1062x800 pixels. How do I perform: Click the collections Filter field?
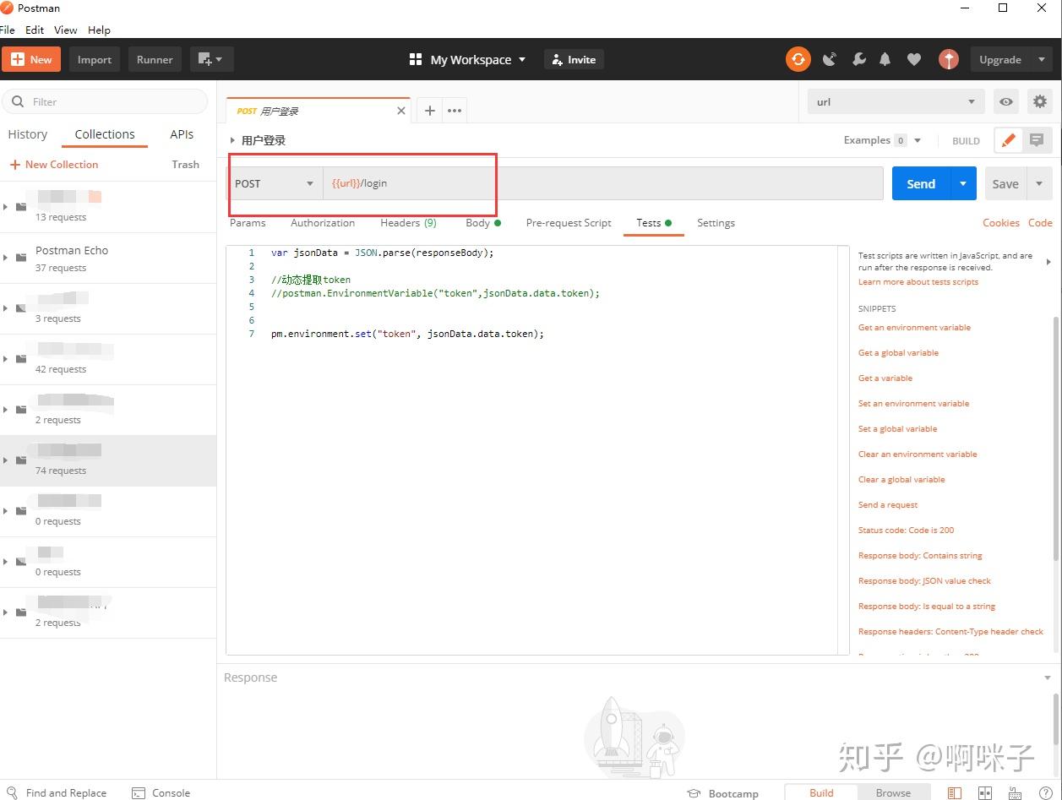(105, 101)
